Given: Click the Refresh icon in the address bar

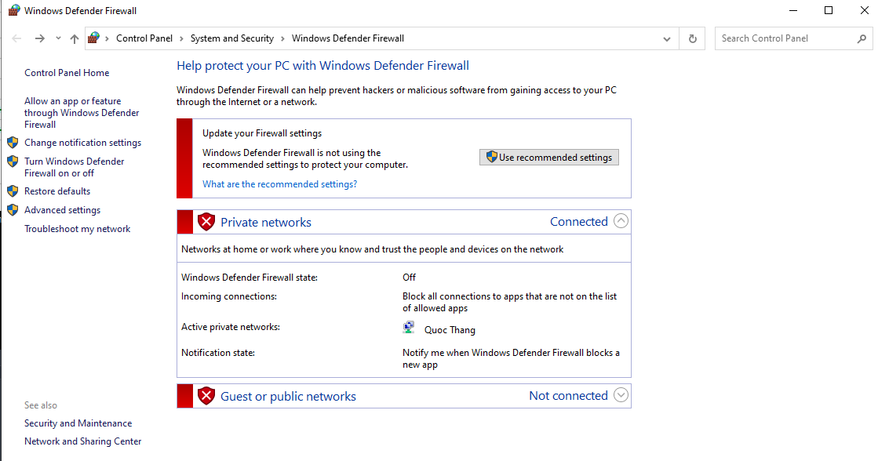Looking at the screenshot, I should 692,38.
